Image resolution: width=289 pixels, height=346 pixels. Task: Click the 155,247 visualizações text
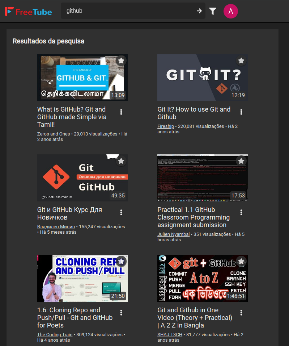(102, 227)
